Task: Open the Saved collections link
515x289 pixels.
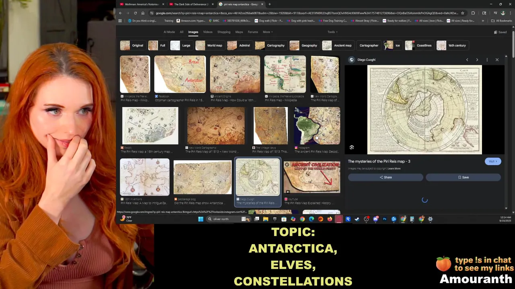Action: coord(500,32)
